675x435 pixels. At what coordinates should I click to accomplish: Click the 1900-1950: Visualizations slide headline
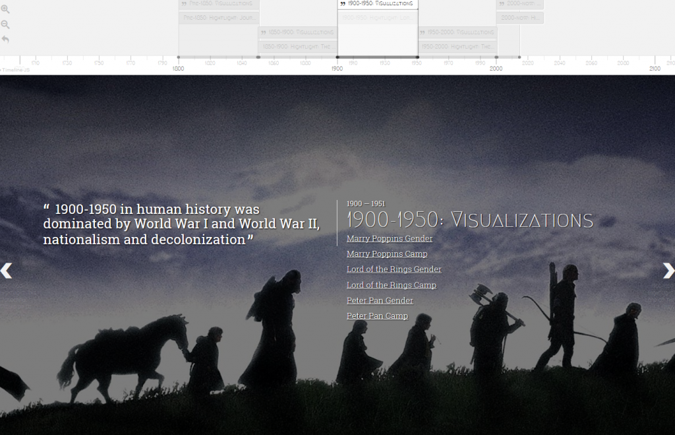tap(470, 220)
